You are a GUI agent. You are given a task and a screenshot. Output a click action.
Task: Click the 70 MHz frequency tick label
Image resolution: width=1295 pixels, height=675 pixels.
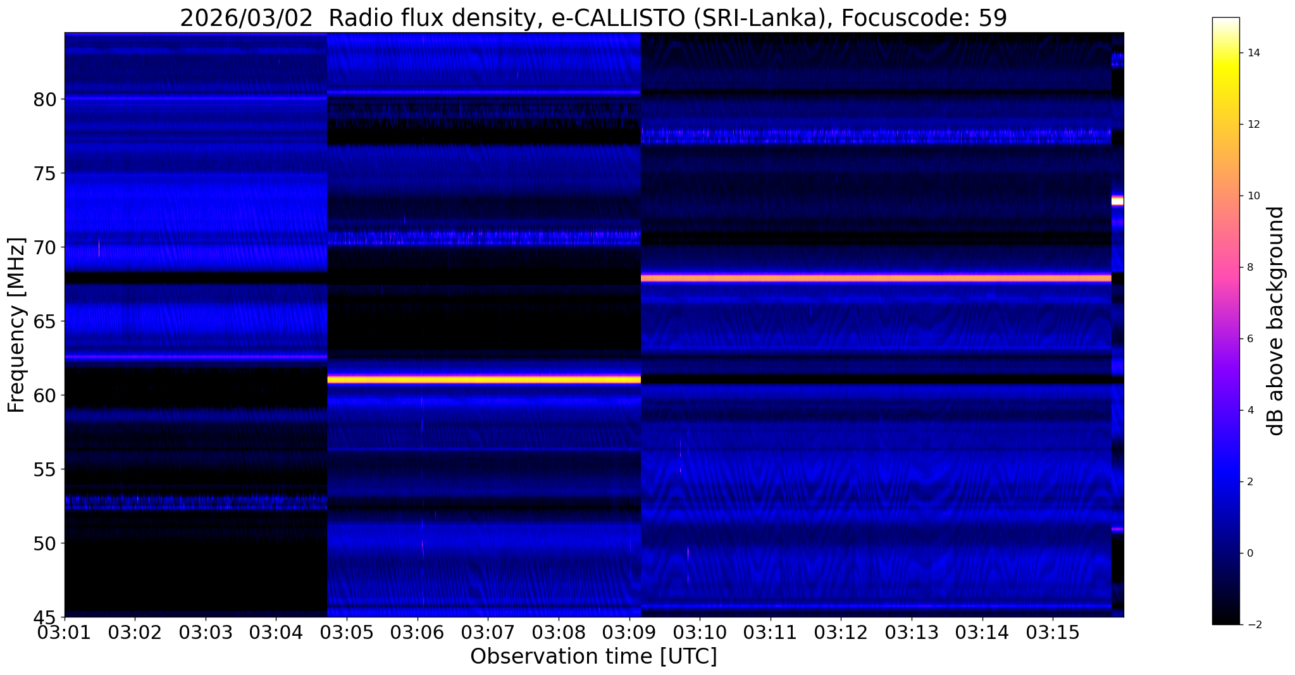click(44, 247)
